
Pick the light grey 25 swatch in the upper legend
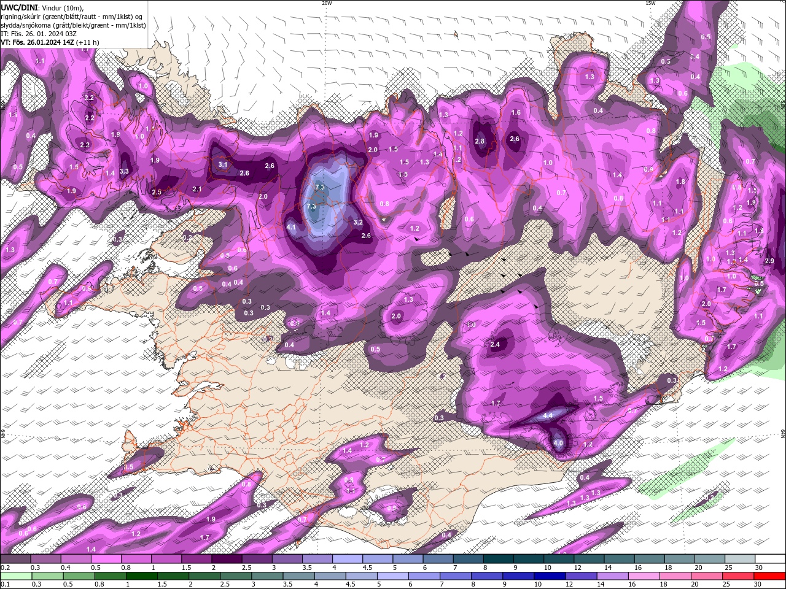click(x=740, y=559)
